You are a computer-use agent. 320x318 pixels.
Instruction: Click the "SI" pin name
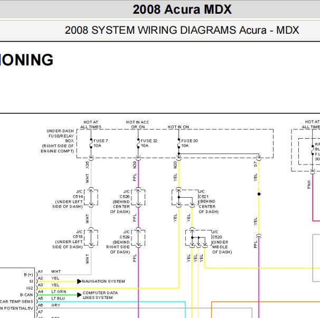click(31, 281)
